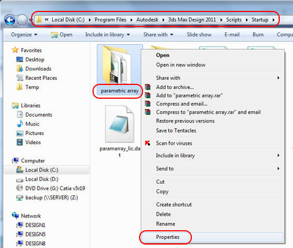293x248 pixels.
Task: Click the Libraries icon in the sidebar
Action: pyautogui.click(x=15, y=106)
